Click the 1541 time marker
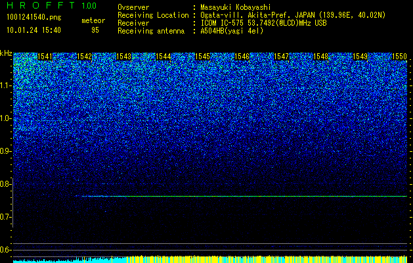Screen dimensions: 413x263 click(45, 57)
